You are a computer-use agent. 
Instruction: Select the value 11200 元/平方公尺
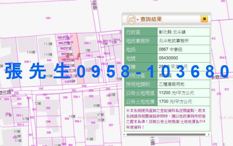tap(176, 93)
